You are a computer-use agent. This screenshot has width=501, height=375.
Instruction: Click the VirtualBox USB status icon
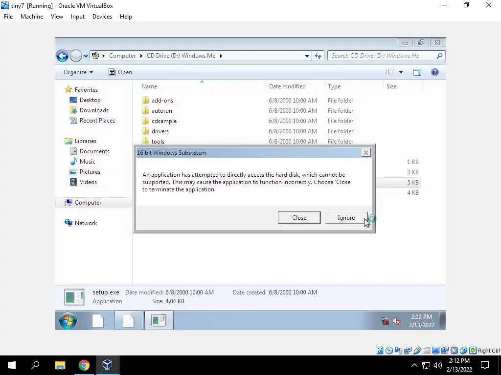[x=417, y=351]
